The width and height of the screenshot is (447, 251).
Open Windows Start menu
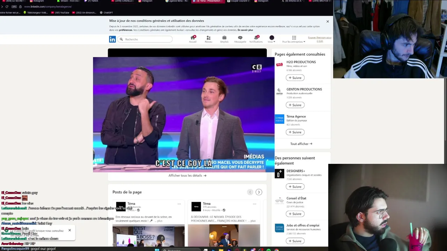click(x=157, y=250)
